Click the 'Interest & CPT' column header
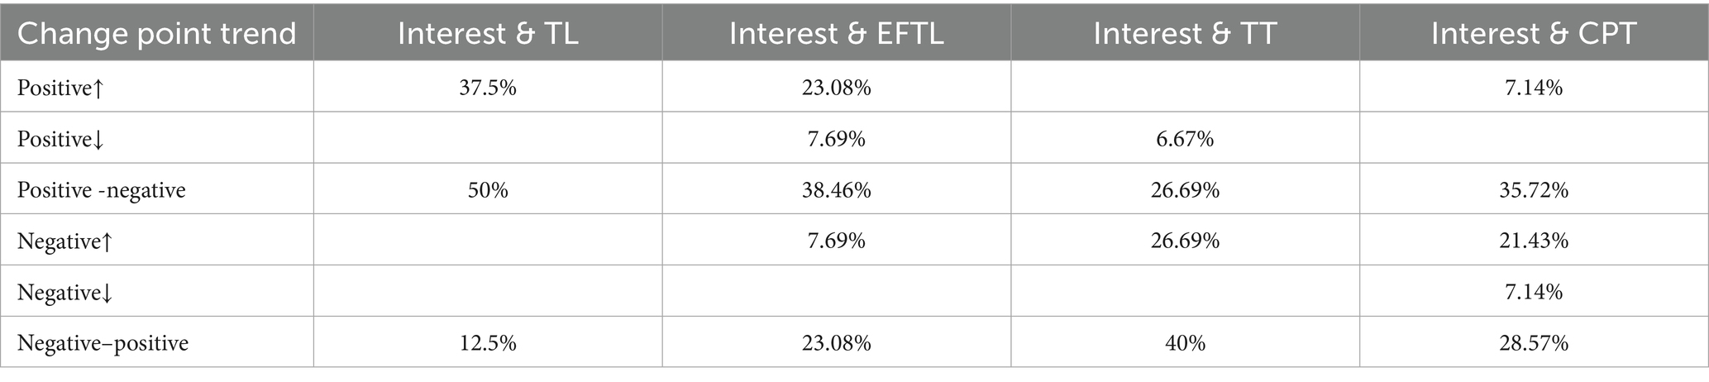The width and height of the screenshot is (1709, 382). click(x=1534, y=34)
